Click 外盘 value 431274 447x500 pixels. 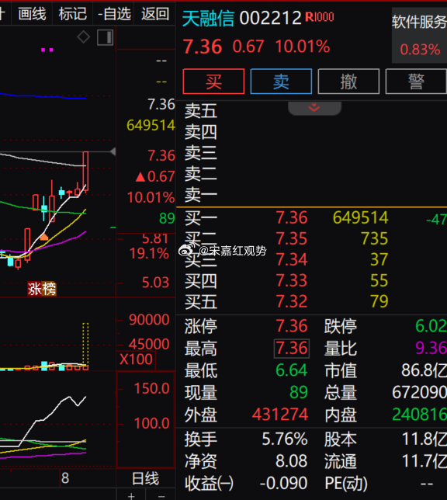point(280,415)
